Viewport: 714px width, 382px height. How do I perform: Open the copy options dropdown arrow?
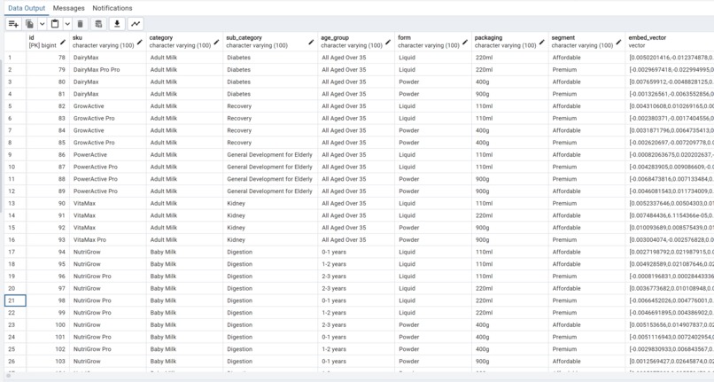click(x=42, y=24)
